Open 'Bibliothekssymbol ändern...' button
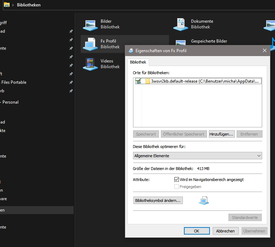275x247 pixels. tap(158, 201)
